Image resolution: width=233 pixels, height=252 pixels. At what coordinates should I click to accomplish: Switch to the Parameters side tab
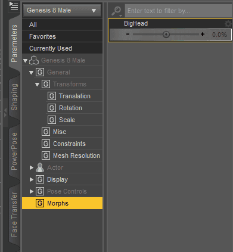click(x=14, y=43)
